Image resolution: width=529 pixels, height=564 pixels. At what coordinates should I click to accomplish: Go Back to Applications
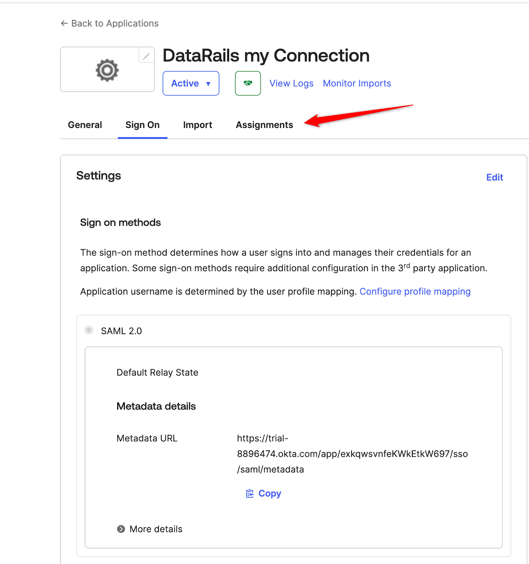pos(110,23)
